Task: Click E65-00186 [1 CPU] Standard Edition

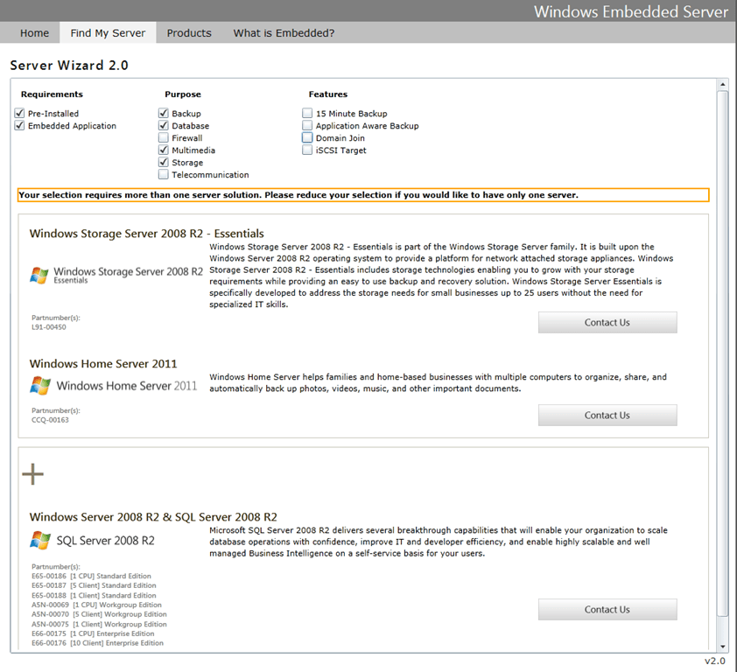Action: [91, 576]
